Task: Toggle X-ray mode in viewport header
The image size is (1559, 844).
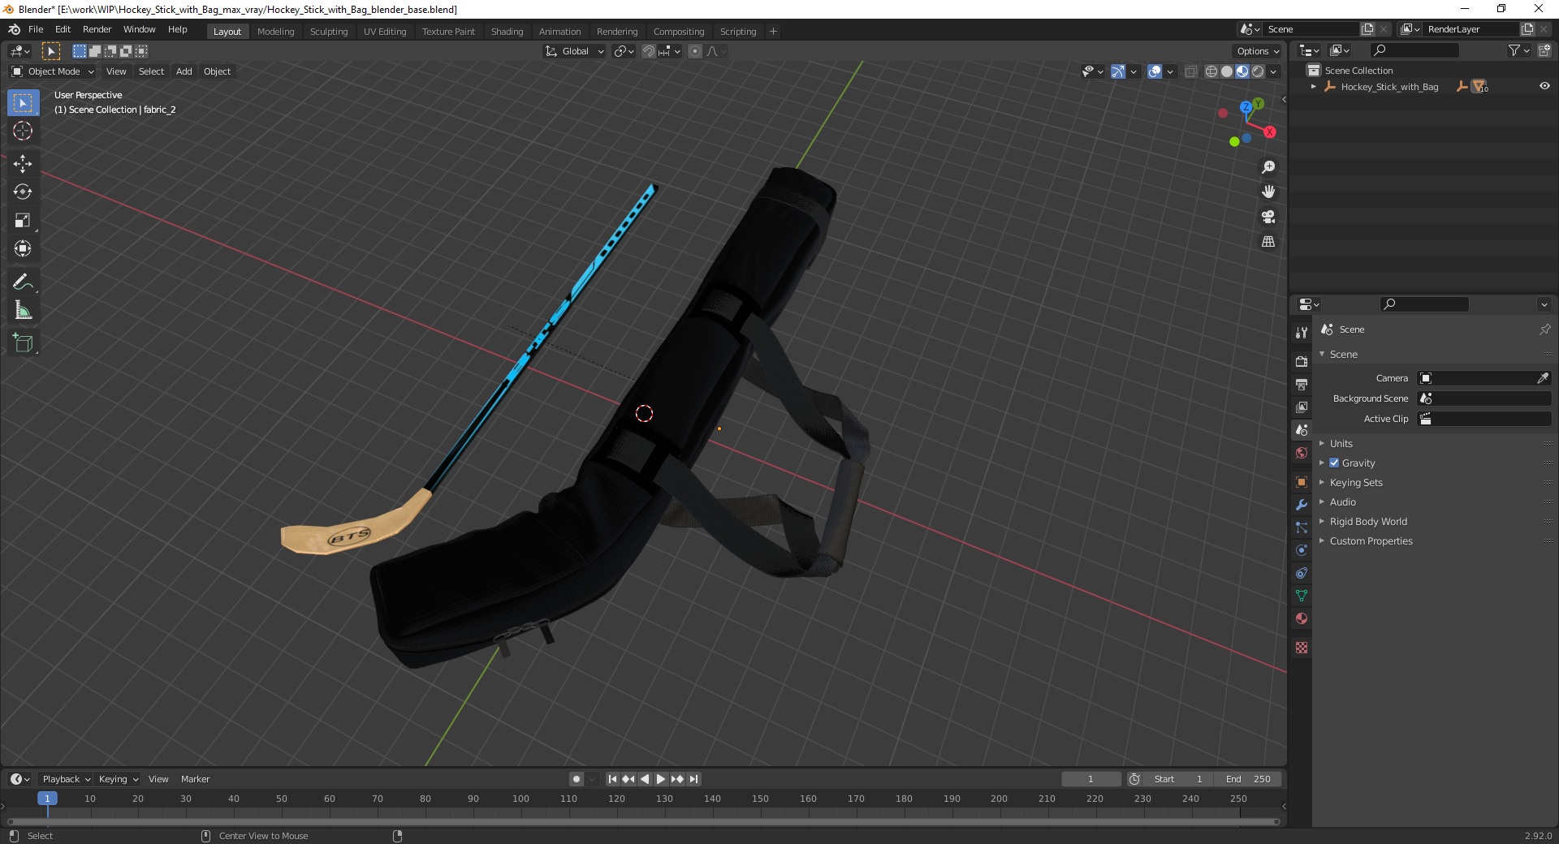Action: click(1190, 71)
